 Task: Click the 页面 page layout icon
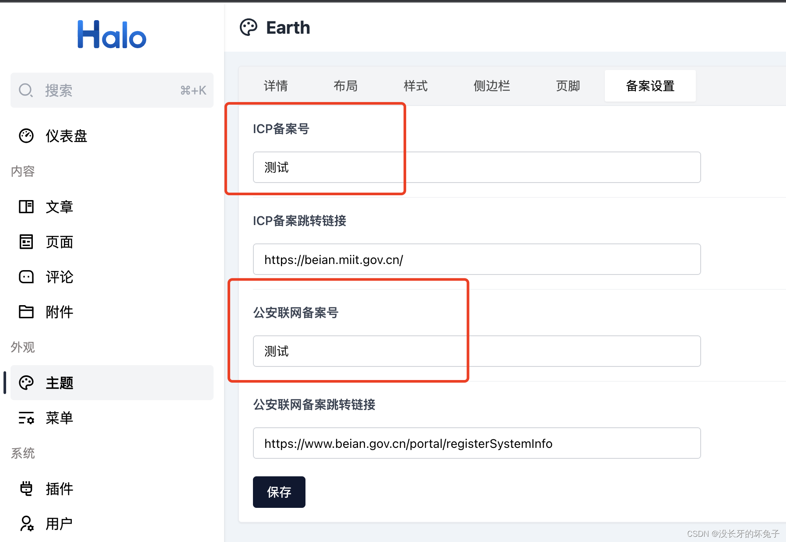26,242
